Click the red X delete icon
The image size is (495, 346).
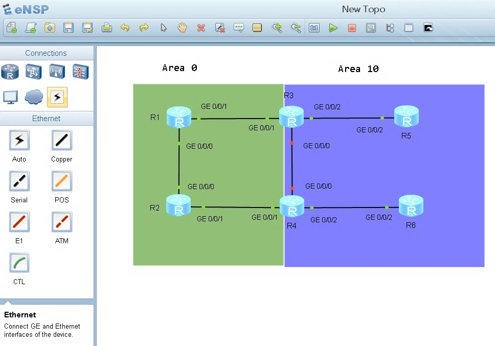point(201,28)
